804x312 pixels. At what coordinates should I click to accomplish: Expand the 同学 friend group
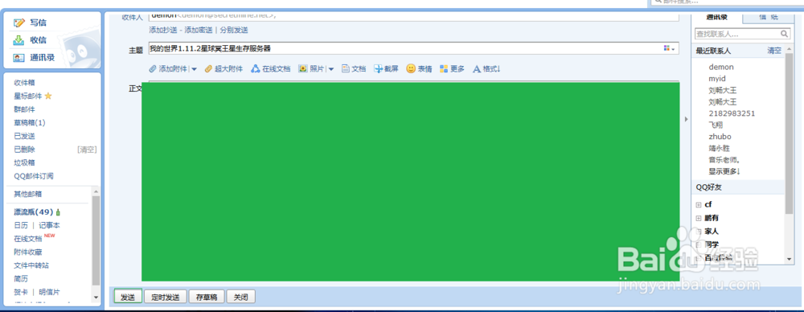coord(699,244)
